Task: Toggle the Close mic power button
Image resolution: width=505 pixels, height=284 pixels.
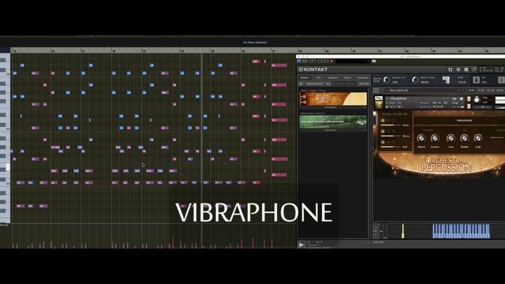Action: tap(383, 121)
